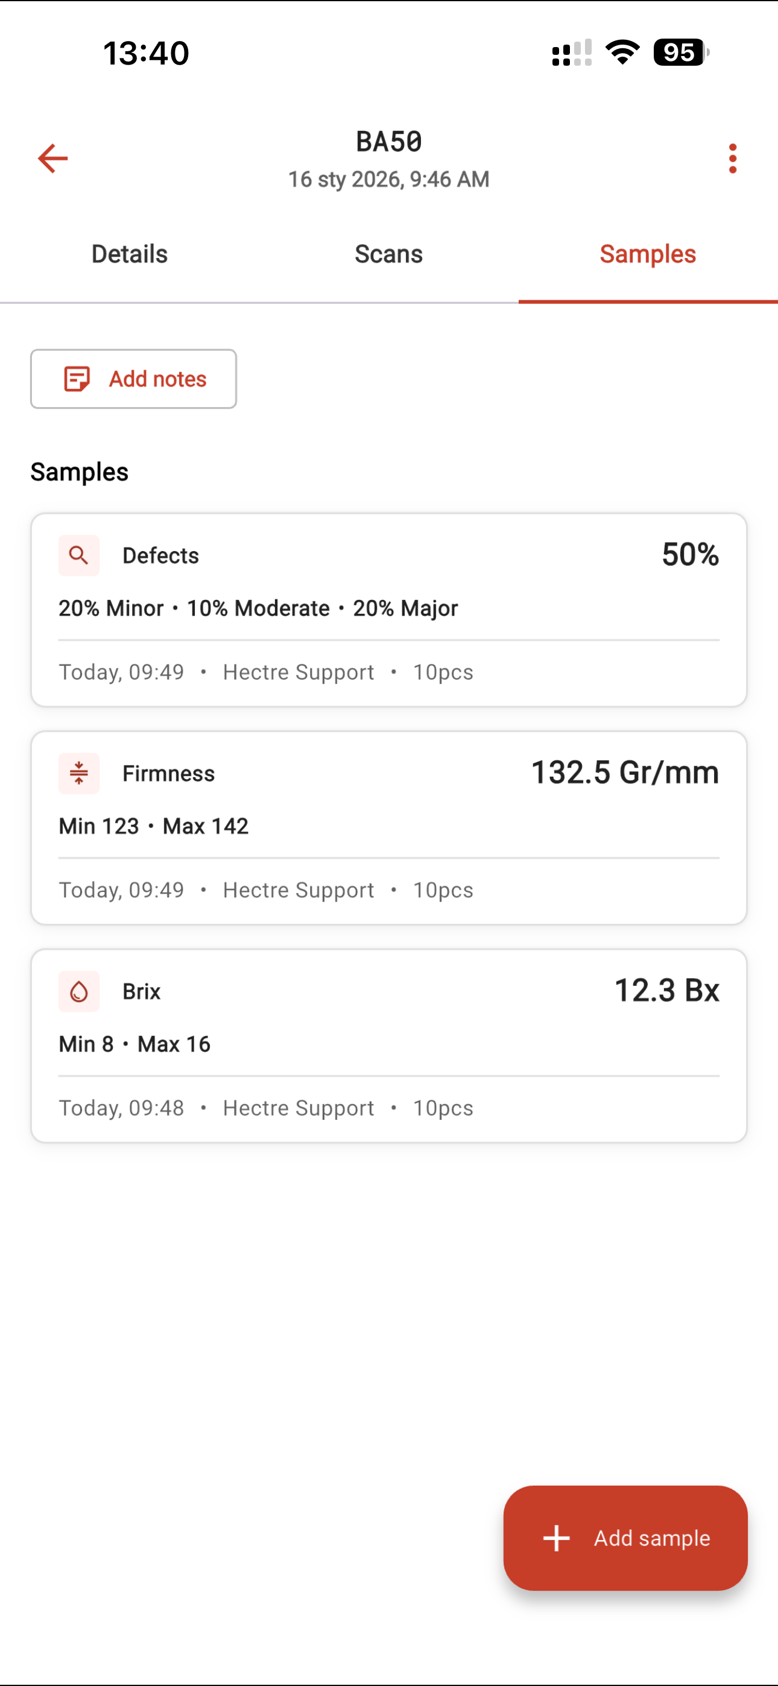Select the Samples tab
This screenshot has height=1686, width=778.
tap(648, 254)
